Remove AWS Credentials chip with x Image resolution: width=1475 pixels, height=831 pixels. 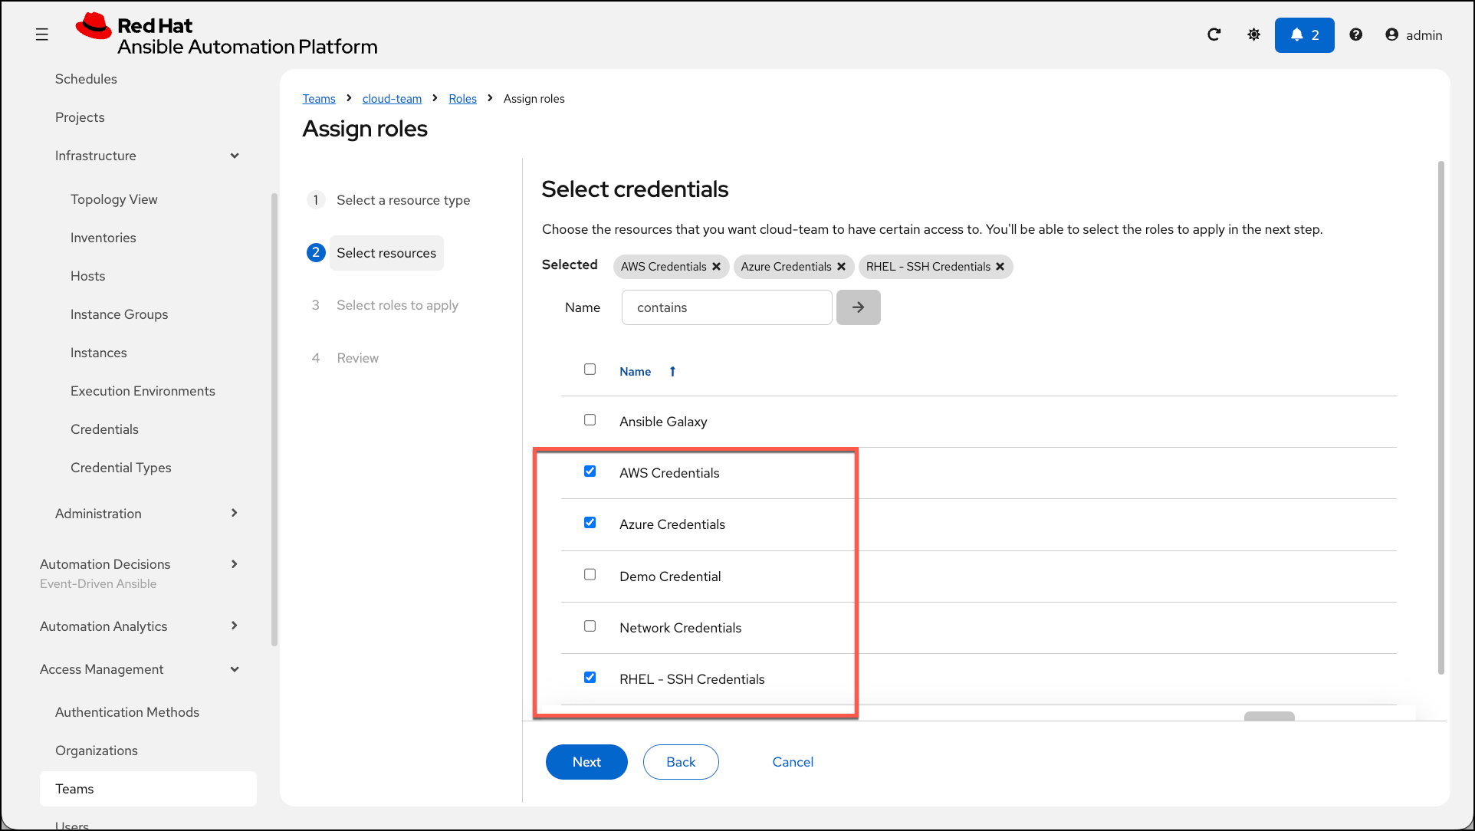pyautogui.click(x=716, y=267)
